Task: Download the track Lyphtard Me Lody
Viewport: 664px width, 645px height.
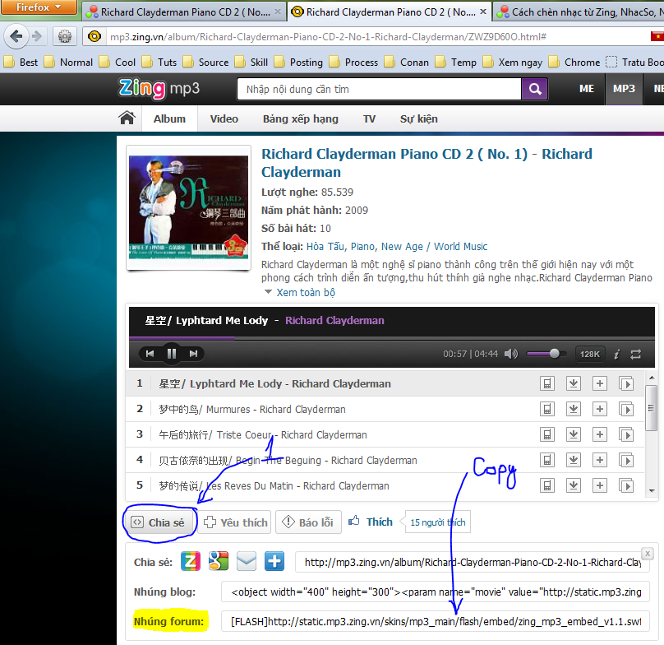Action: pos(574,383)
